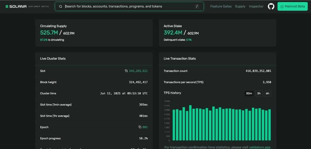Screen dimensions: 311x149
Task: Copy the slot number using copy icon
Action: [126, 71]
